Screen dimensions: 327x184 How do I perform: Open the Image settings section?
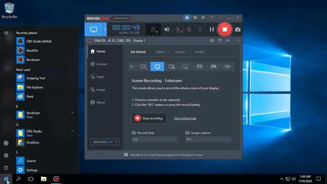pyautogui.click(x=105, y=90)
